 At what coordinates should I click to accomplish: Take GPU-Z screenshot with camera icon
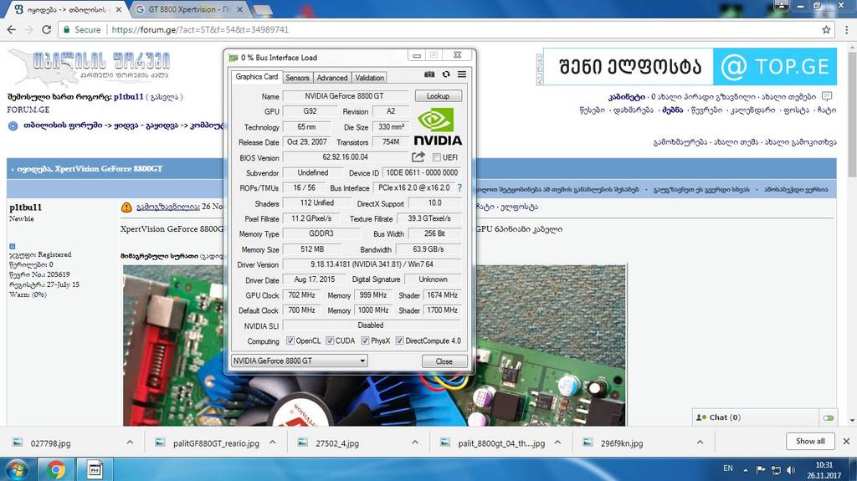[429, 74]
